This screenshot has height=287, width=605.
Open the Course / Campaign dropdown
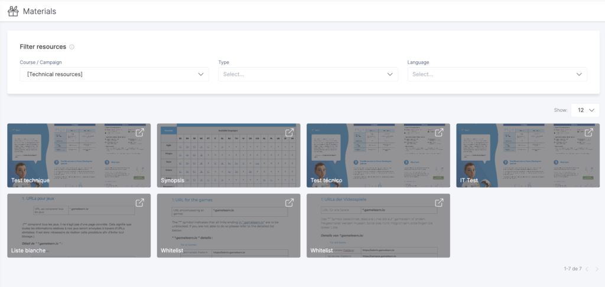(114, 74)
